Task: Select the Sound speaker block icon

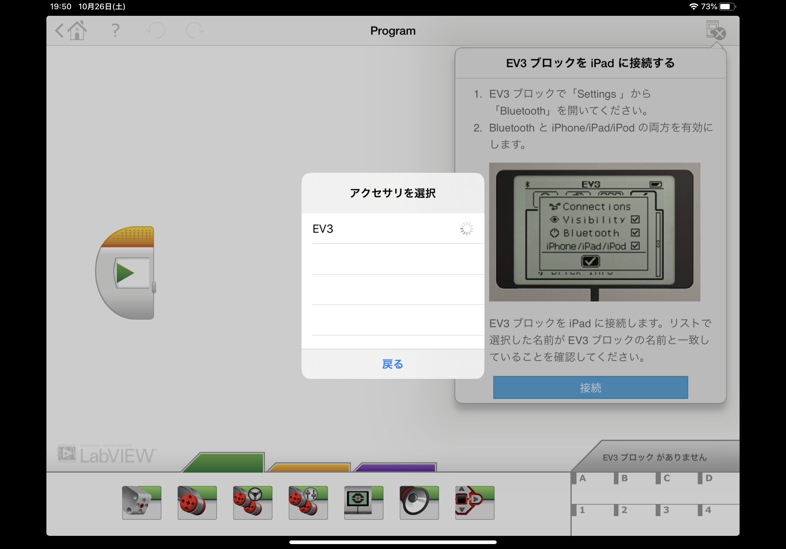Action: 419,503
